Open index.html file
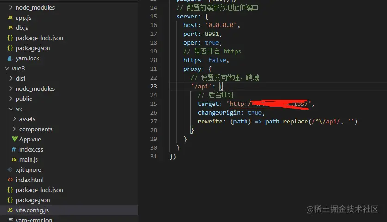The width and height of the screenshot is (387, 222). tap(30, 180)
